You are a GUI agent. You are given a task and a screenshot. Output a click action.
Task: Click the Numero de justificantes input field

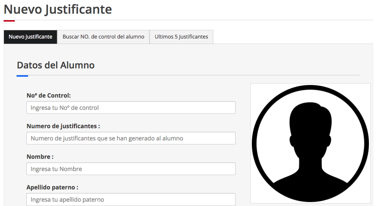click(x=131, y=138)
